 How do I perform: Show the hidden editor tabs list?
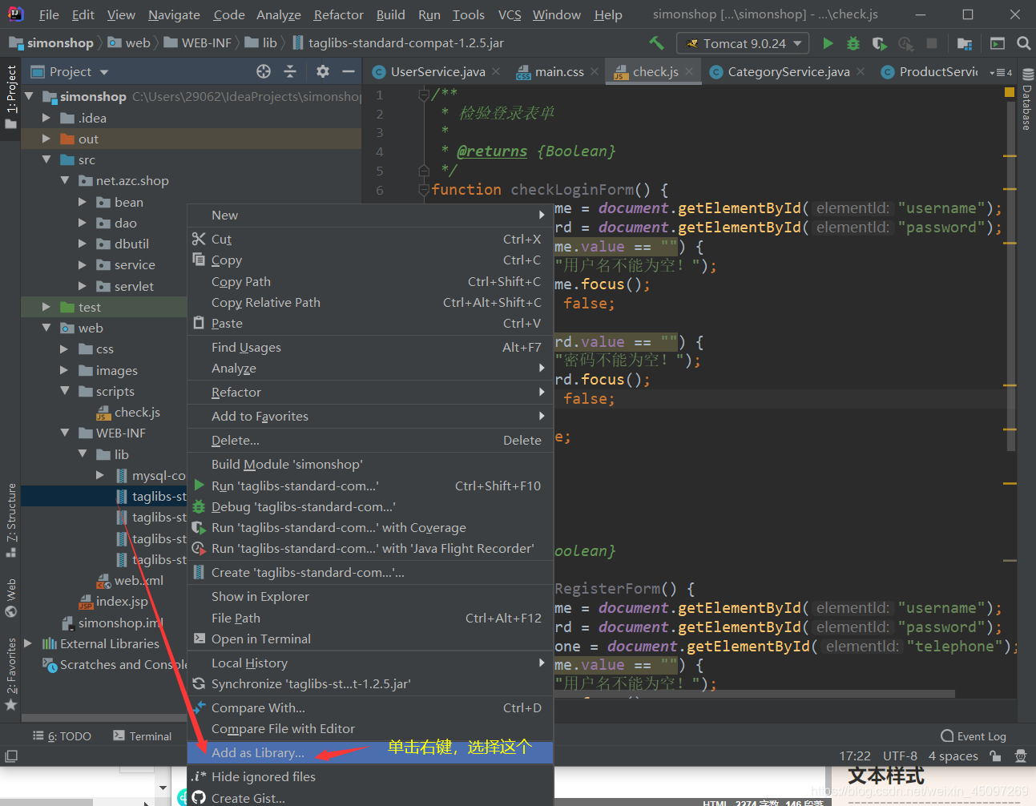click(x=1001, y=72)
